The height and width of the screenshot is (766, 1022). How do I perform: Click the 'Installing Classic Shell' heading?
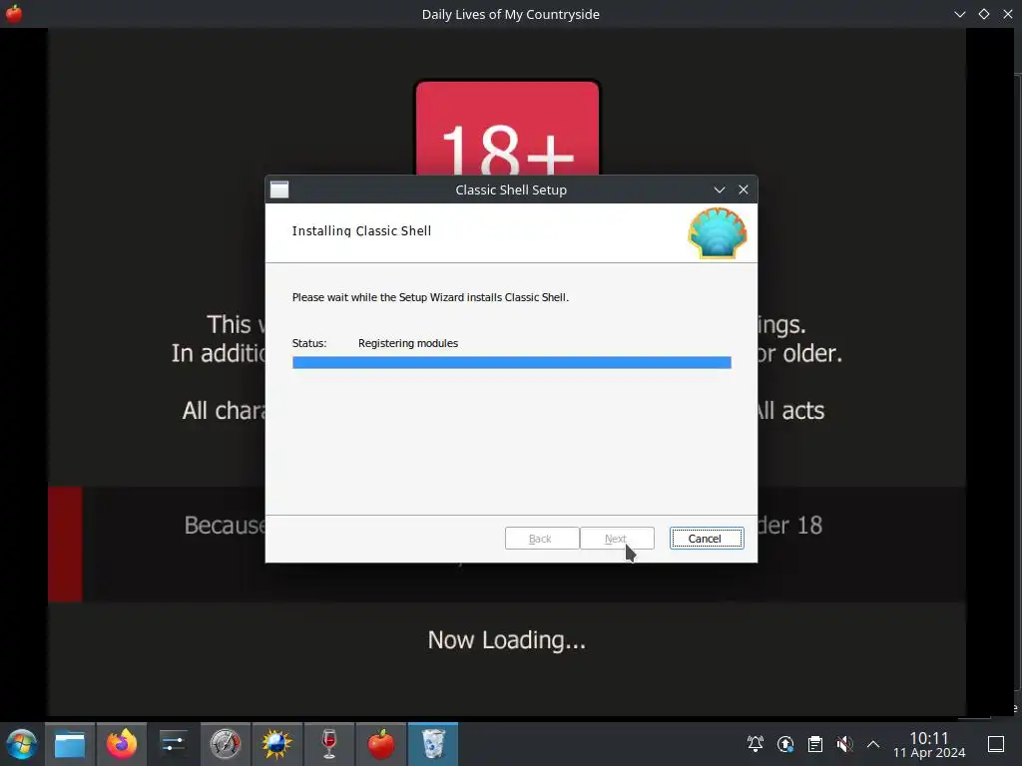[361, 230]
